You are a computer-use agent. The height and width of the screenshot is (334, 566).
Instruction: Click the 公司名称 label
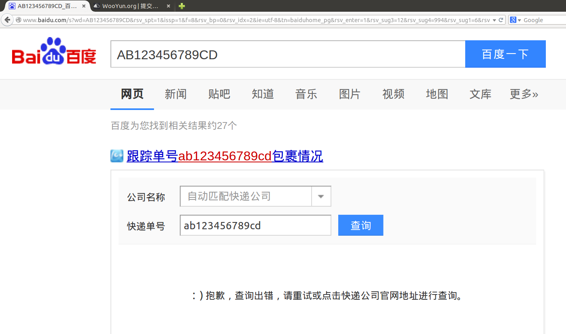(x=146, y=197)
